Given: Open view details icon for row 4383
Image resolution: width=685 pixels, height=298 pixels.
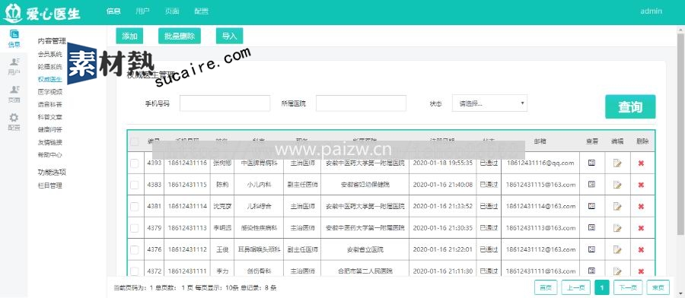Looking at the screenshot, I should [x=591, y=185].
